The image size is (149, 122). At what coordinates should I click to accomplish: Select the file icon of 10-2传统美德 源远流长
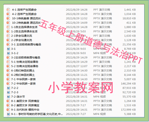(x=8, y=23)
